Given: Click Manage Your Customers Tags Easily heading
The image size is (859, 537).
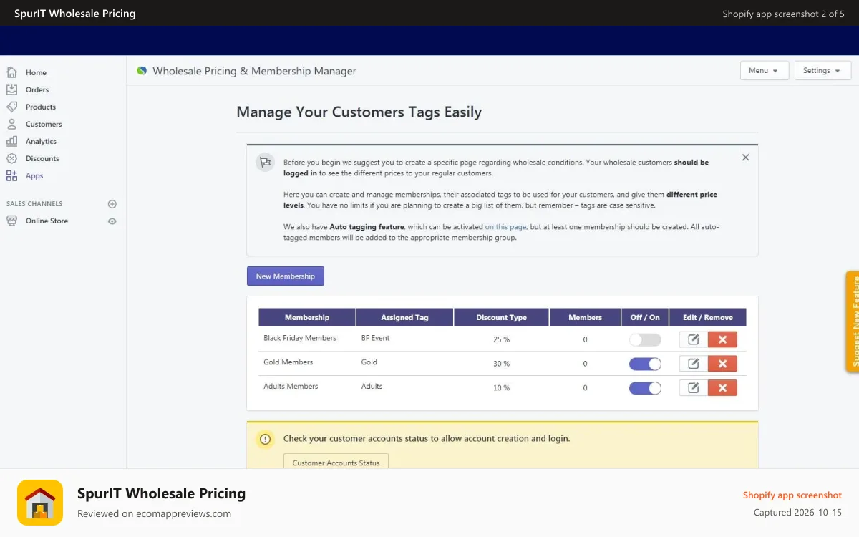Looking at the screenshot, I should (359, 112).
